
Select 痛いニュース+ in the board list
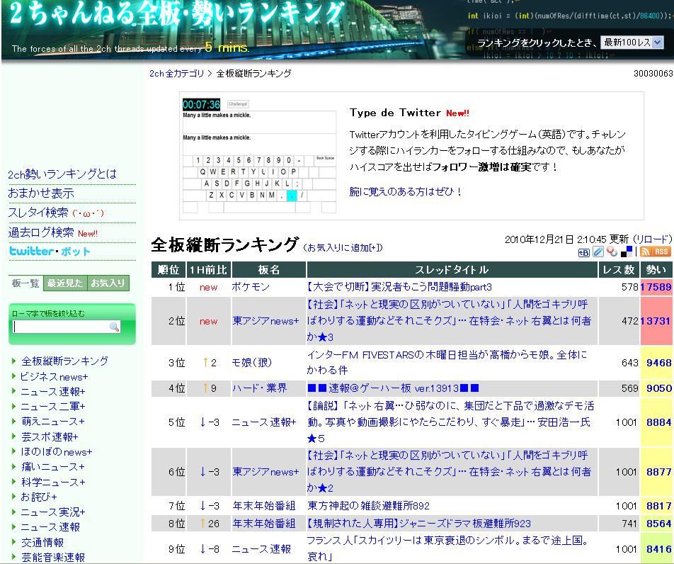tap(53, 466)
